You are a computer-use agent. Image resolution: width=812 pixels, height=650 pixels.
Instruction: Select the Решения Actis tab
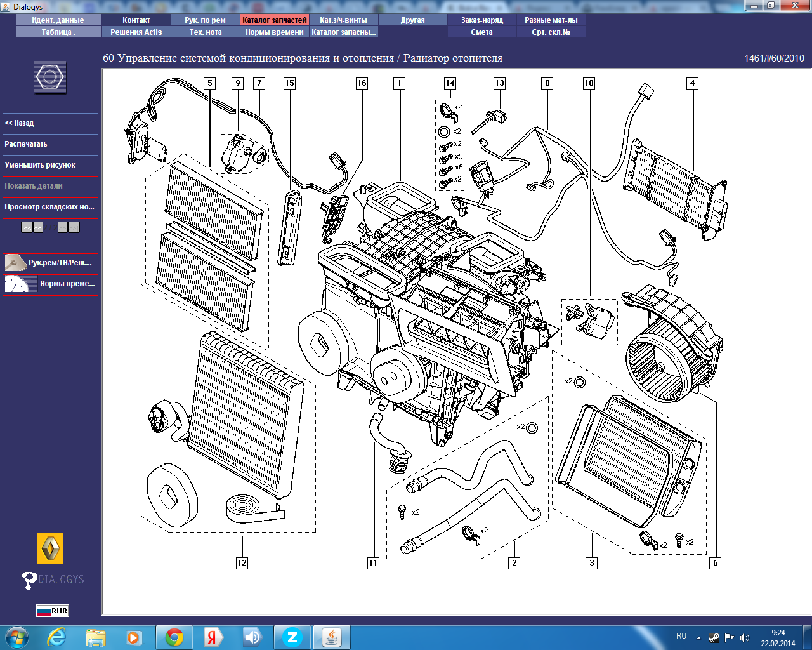click(x=136, y=32)
